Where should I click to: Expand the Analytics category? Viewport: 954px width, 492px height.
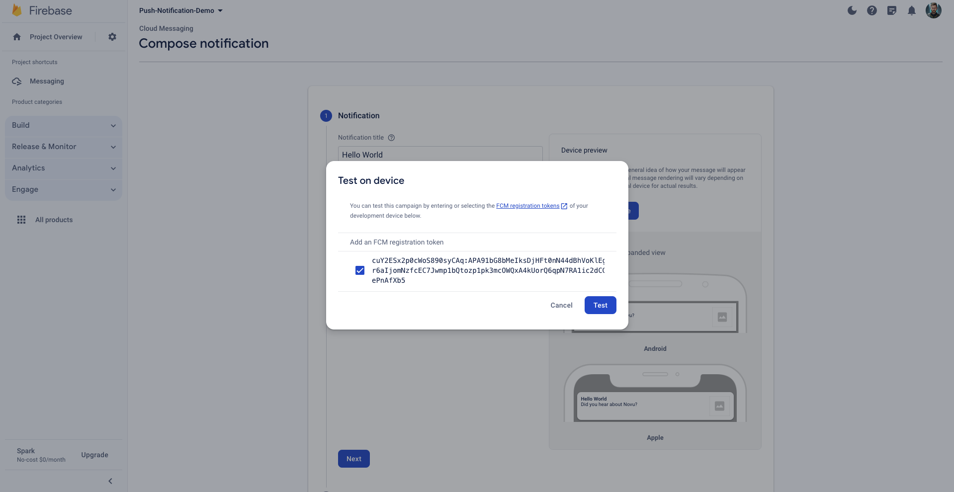coord(64,168)
